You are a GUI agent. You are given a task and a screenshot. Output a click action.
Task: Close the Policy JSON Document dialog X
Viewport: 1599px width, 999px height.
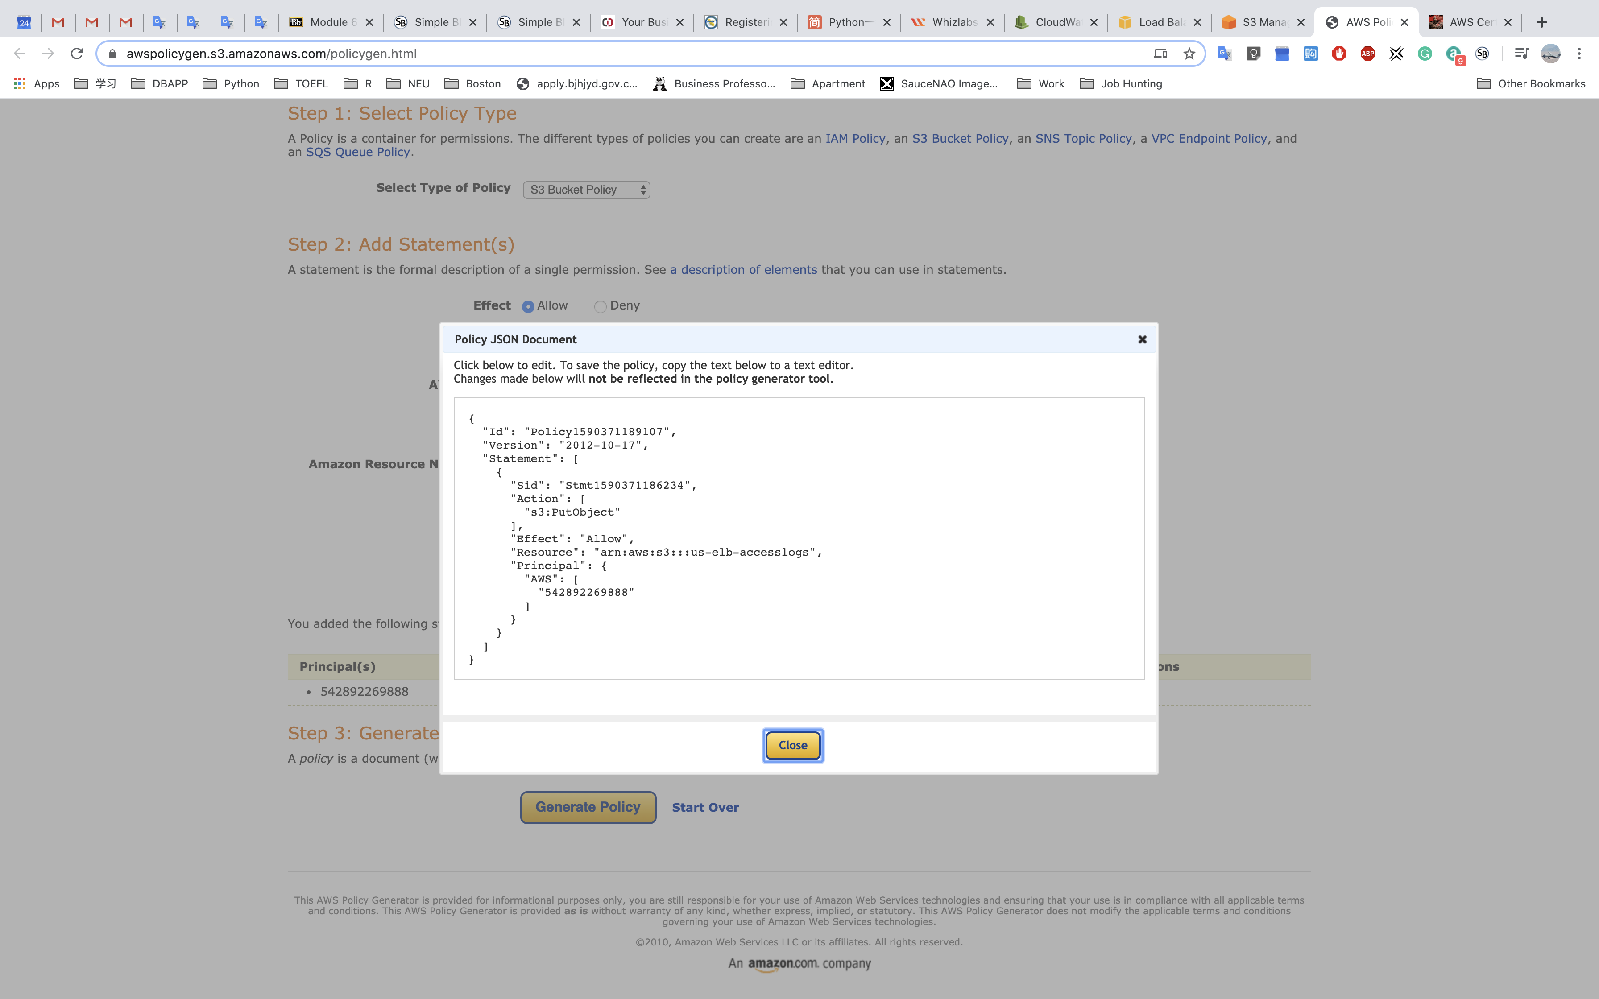coord(1142,339)
